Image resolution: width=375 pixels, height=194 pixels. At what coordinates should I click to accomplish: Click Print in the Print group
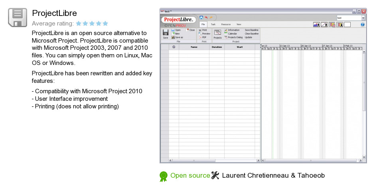click(203, 30)
